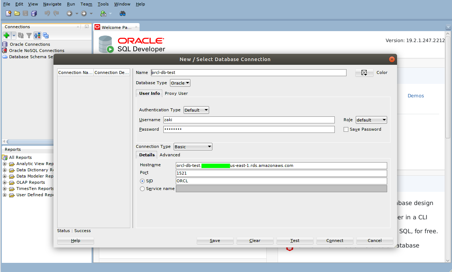Expand the User Defined Reports node
Screen dimensions: 452x272
[5, 195]
